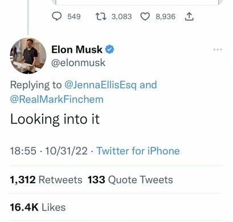The width and height of the screenshot is (233, 222).
Task: Open the @JennaEllisEsq mention
Action: click(100, 85)
